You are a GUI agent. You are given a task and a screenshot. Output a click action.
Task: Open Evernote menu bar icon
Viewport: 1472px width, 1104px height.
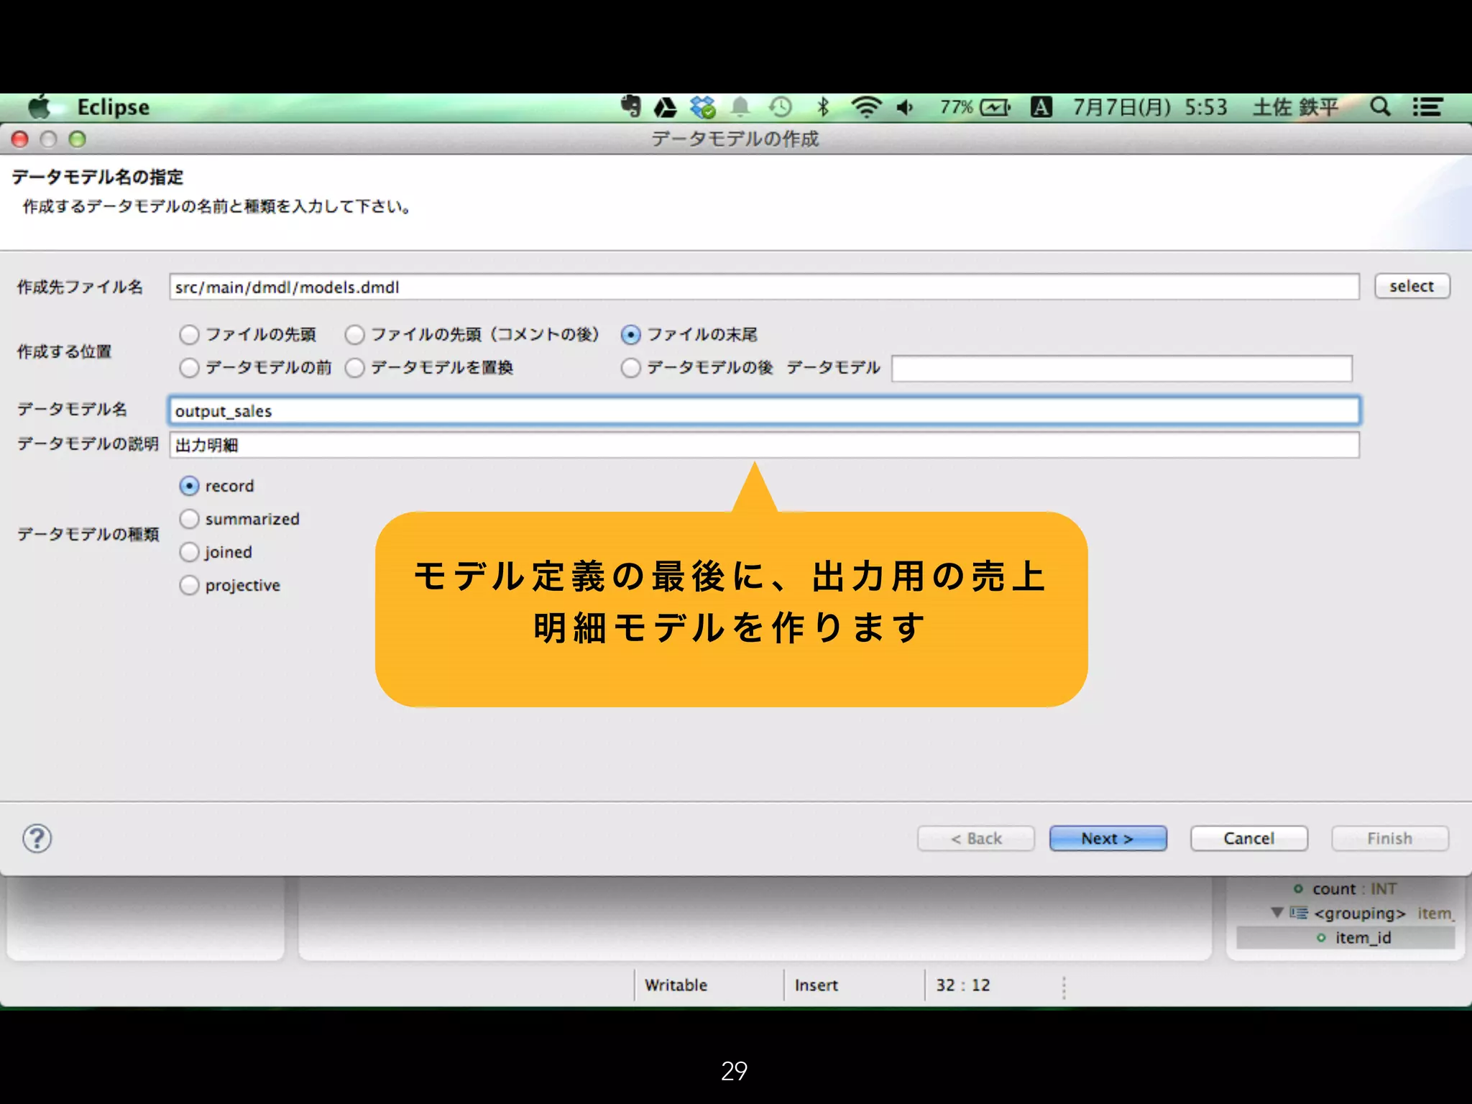pos(630,107)
